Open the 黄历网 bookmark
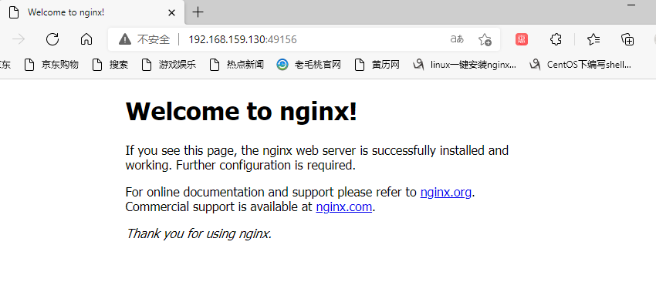This screenshot has width=656, height=282. tap(377, 65)
